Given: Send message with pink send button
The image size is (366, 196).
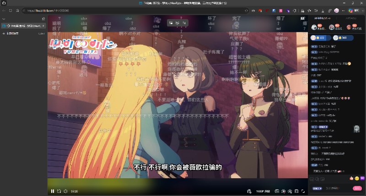Looking at the screenshot, I should tap(357, 188).
